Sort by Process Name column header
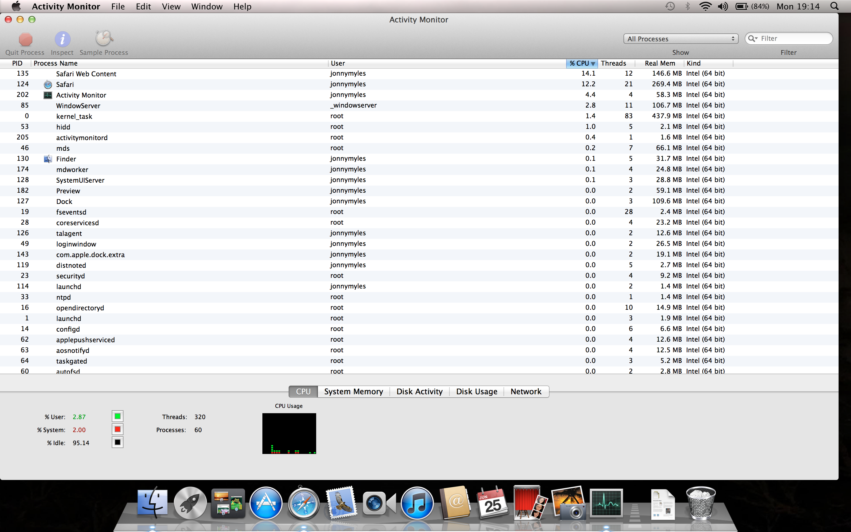 tap(180, 63)
